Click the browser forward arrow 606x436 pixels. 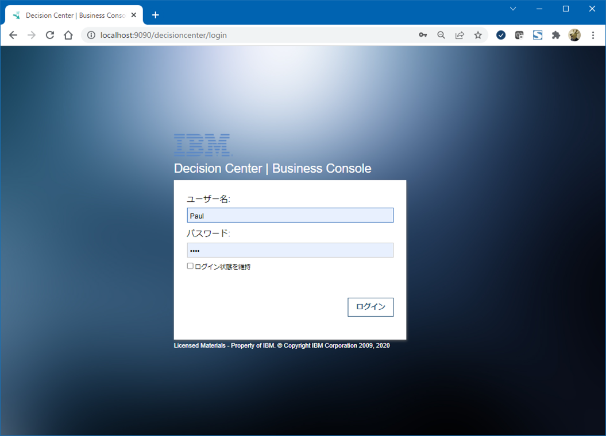[32, 35]
